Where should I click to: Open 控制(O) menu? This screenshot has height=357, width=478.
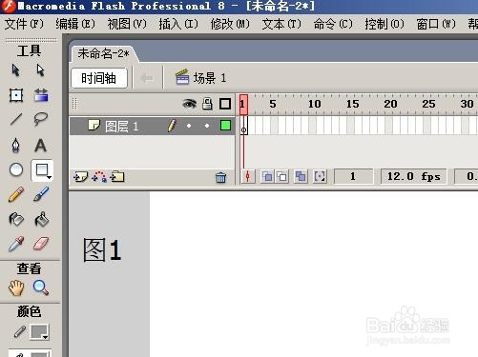[384, 24]
